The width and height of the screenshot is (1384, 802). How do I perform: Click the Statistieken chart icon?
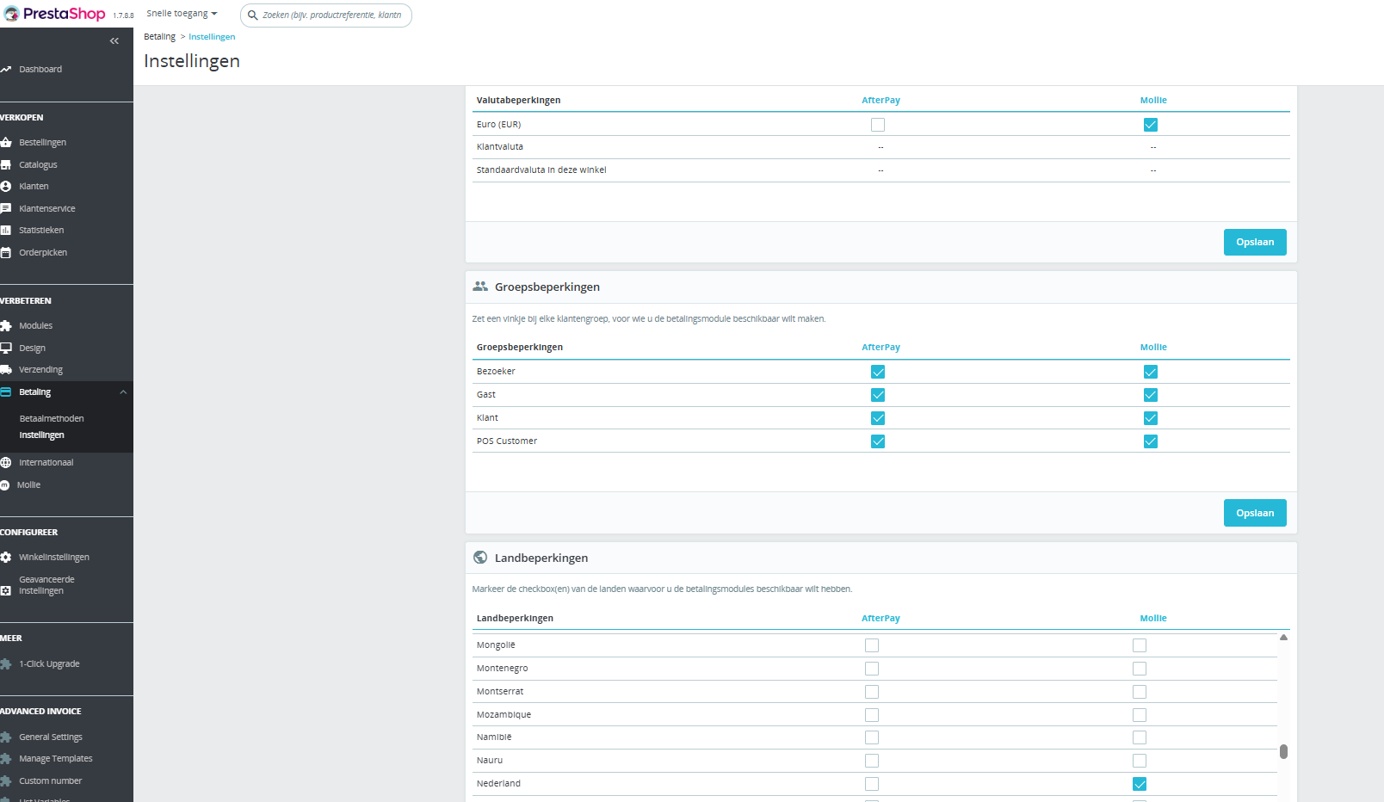pyautogui.click(x=6, y=230)
